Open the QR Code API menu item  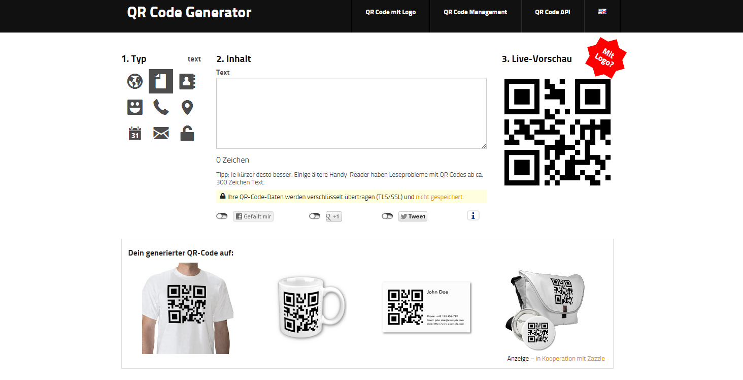553,12
